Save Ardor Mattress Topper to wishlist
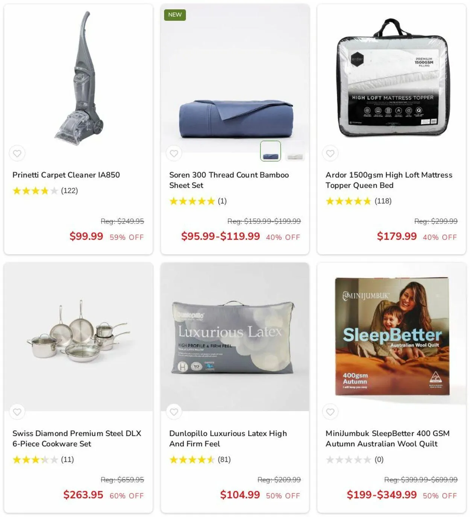Screen dimensions: 470x517 tap(330, 153)
